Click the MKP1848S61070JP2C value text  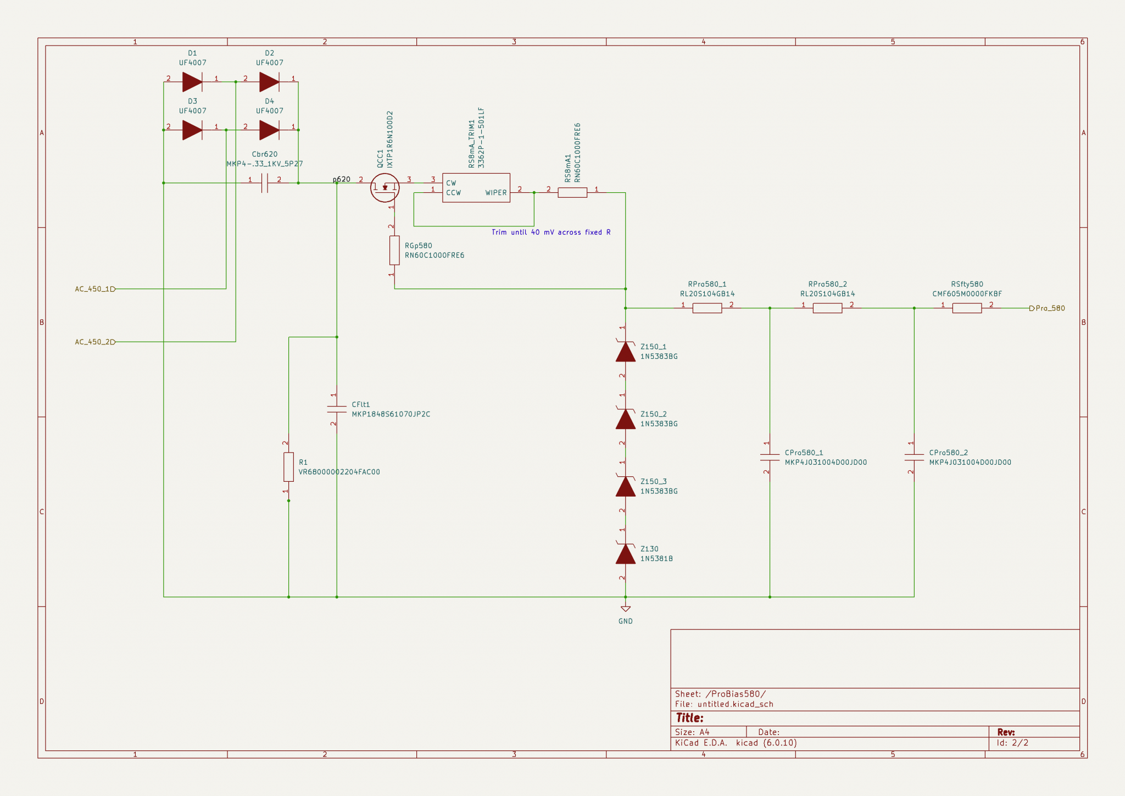[x=391, y=414]
